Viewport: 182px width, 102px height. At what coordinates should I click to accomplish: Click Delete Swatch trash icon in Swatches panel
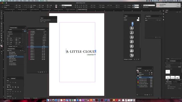point(151,95)
